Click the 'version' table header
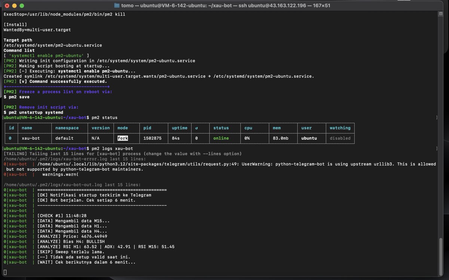Screen dimensions: 449x280 [x=101, y=128]
